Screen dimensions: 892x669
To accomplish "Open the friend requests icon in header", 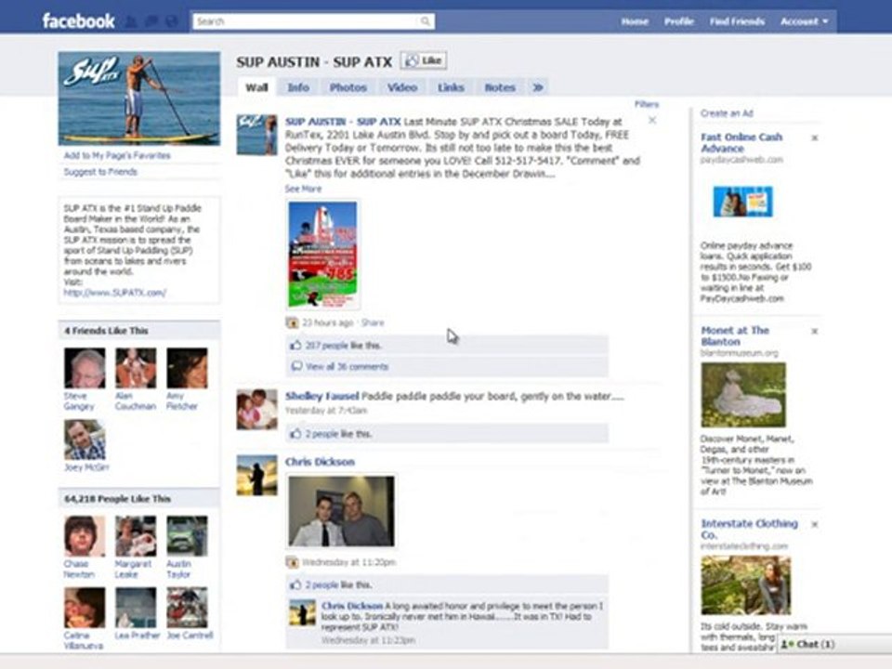I will coord(131,22).
